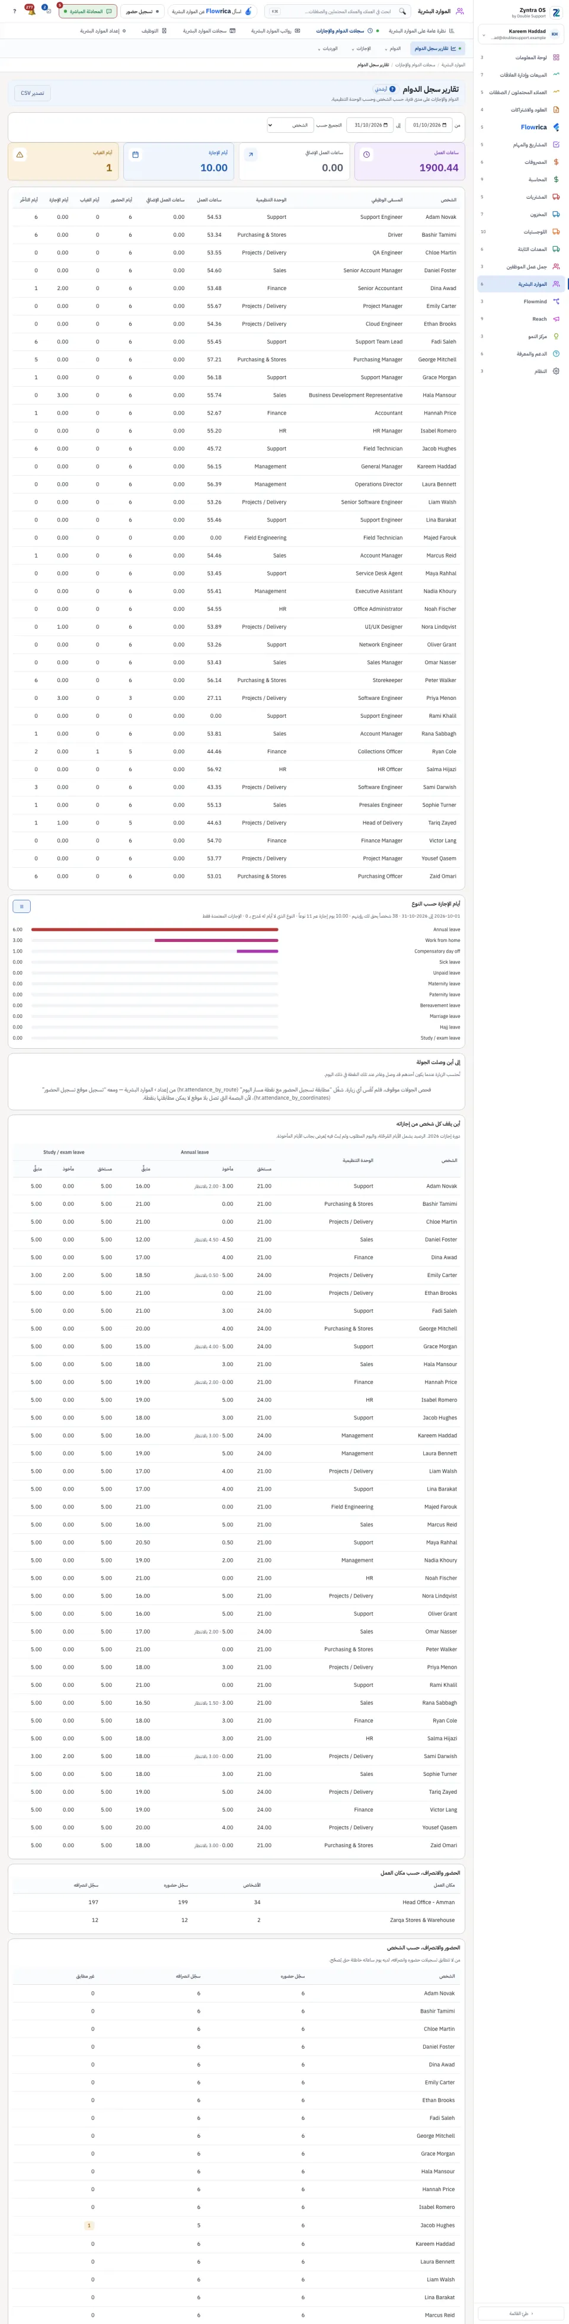This screenshot has height=2324, width=569.
Task: Open the التجميع حسب grouping dropdown
Action: pos(289,125)
